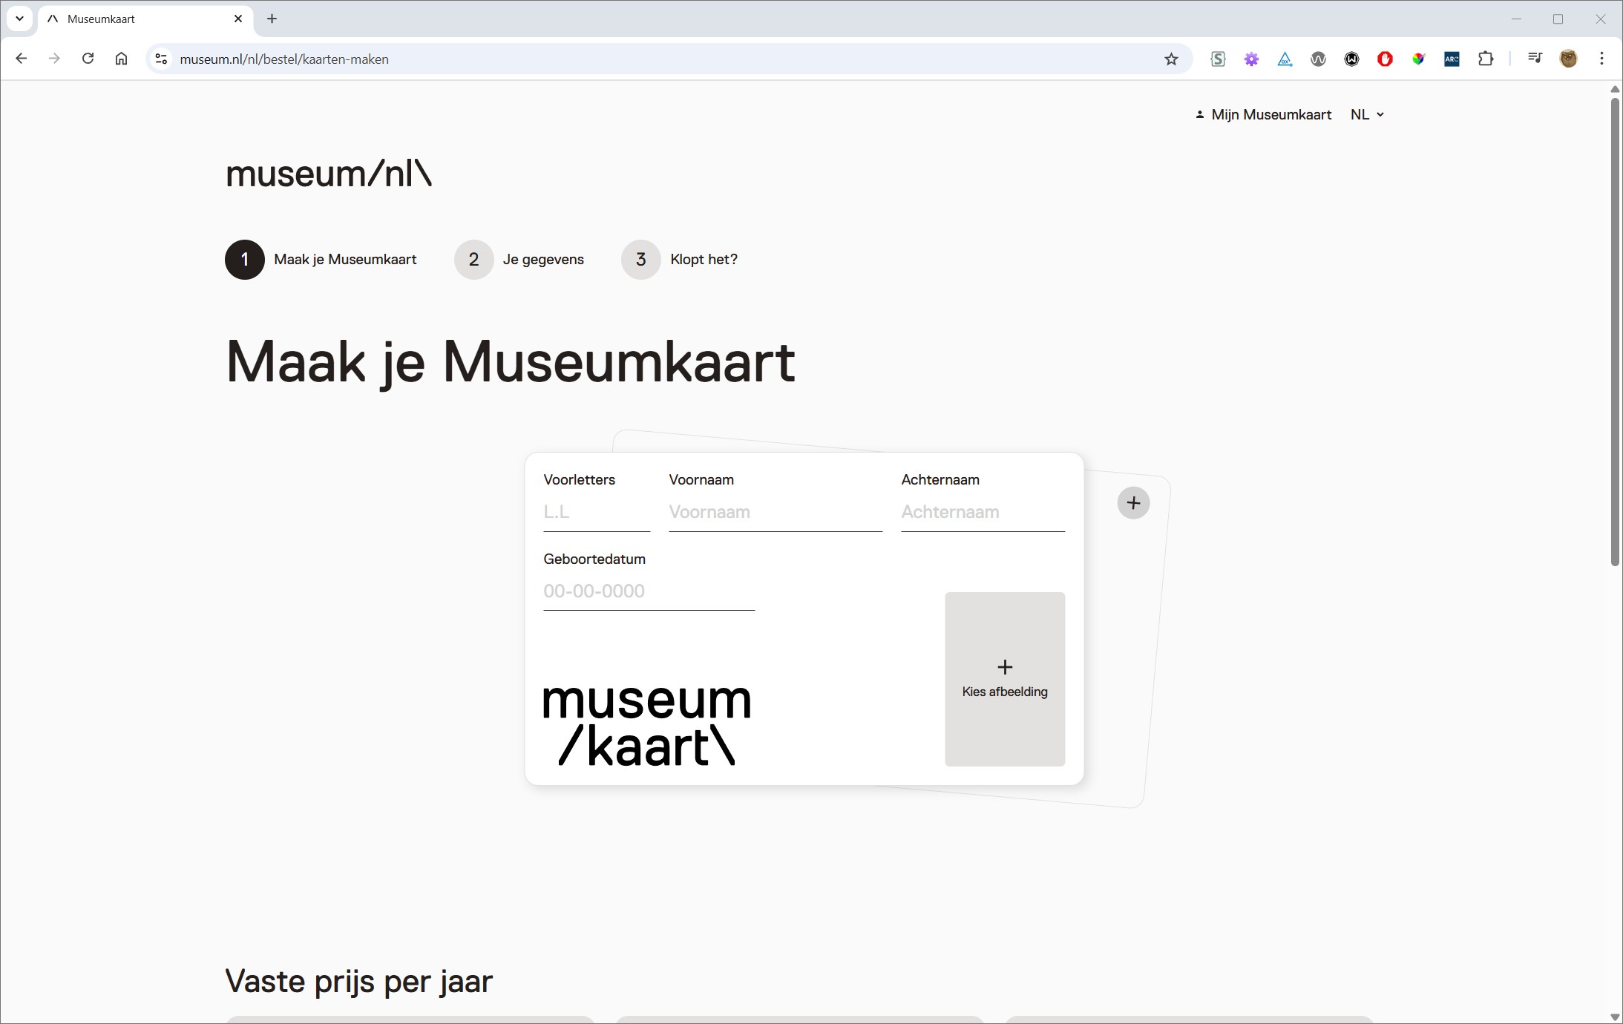Click the page vertical scrollbar thumb

pos(1615,332)
